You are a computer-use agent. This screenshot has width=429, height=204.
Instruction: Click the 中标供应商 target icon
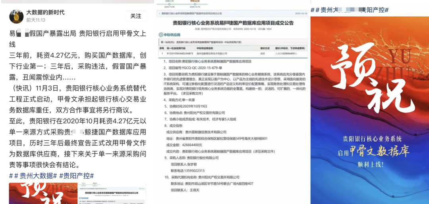pyautogui.click(x=160, y=35)
